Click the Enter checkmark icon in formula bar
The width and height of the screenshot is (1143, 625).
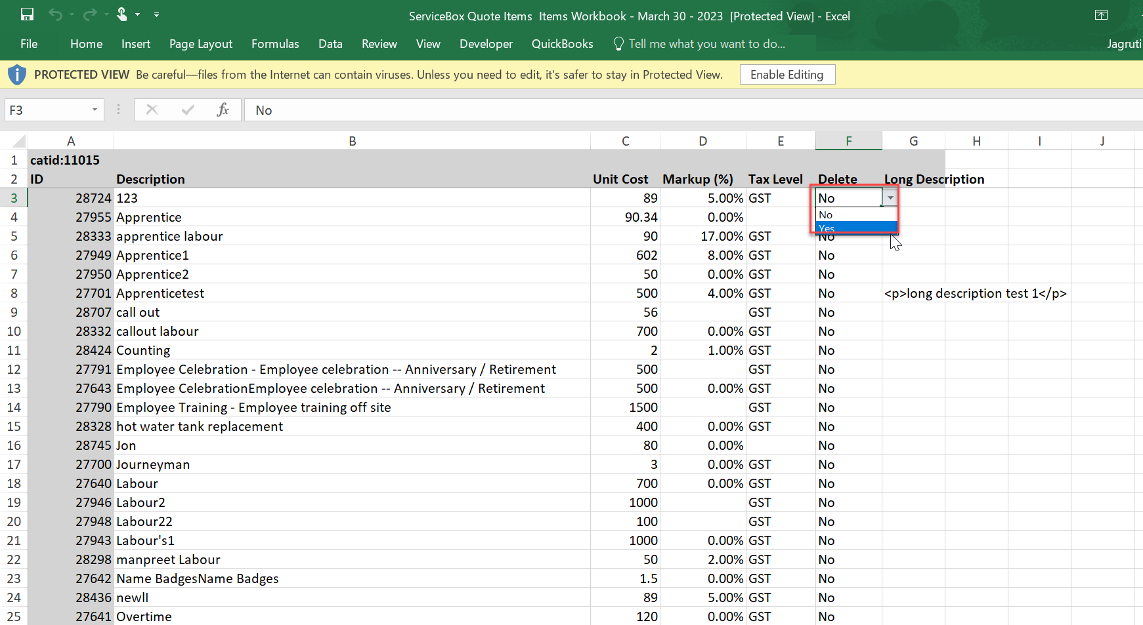click(x=188, y=110)
